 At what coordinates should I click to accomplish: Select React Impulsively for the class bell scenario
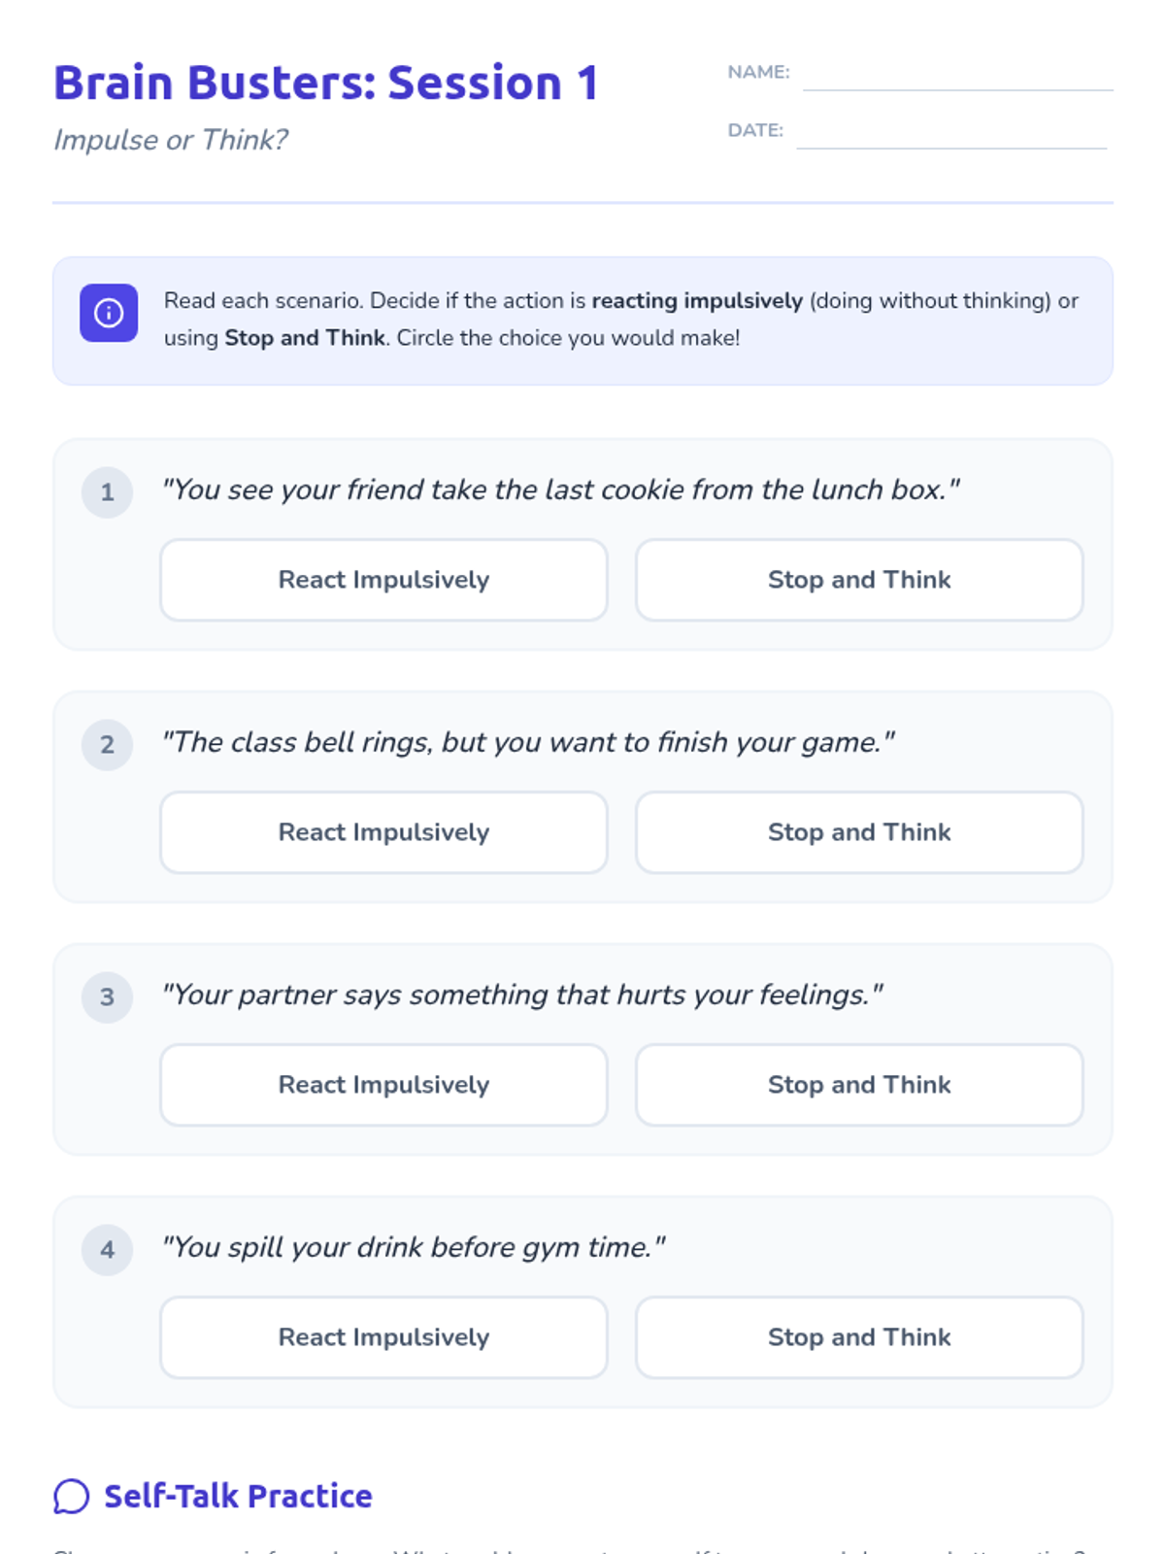coord(383,832)
